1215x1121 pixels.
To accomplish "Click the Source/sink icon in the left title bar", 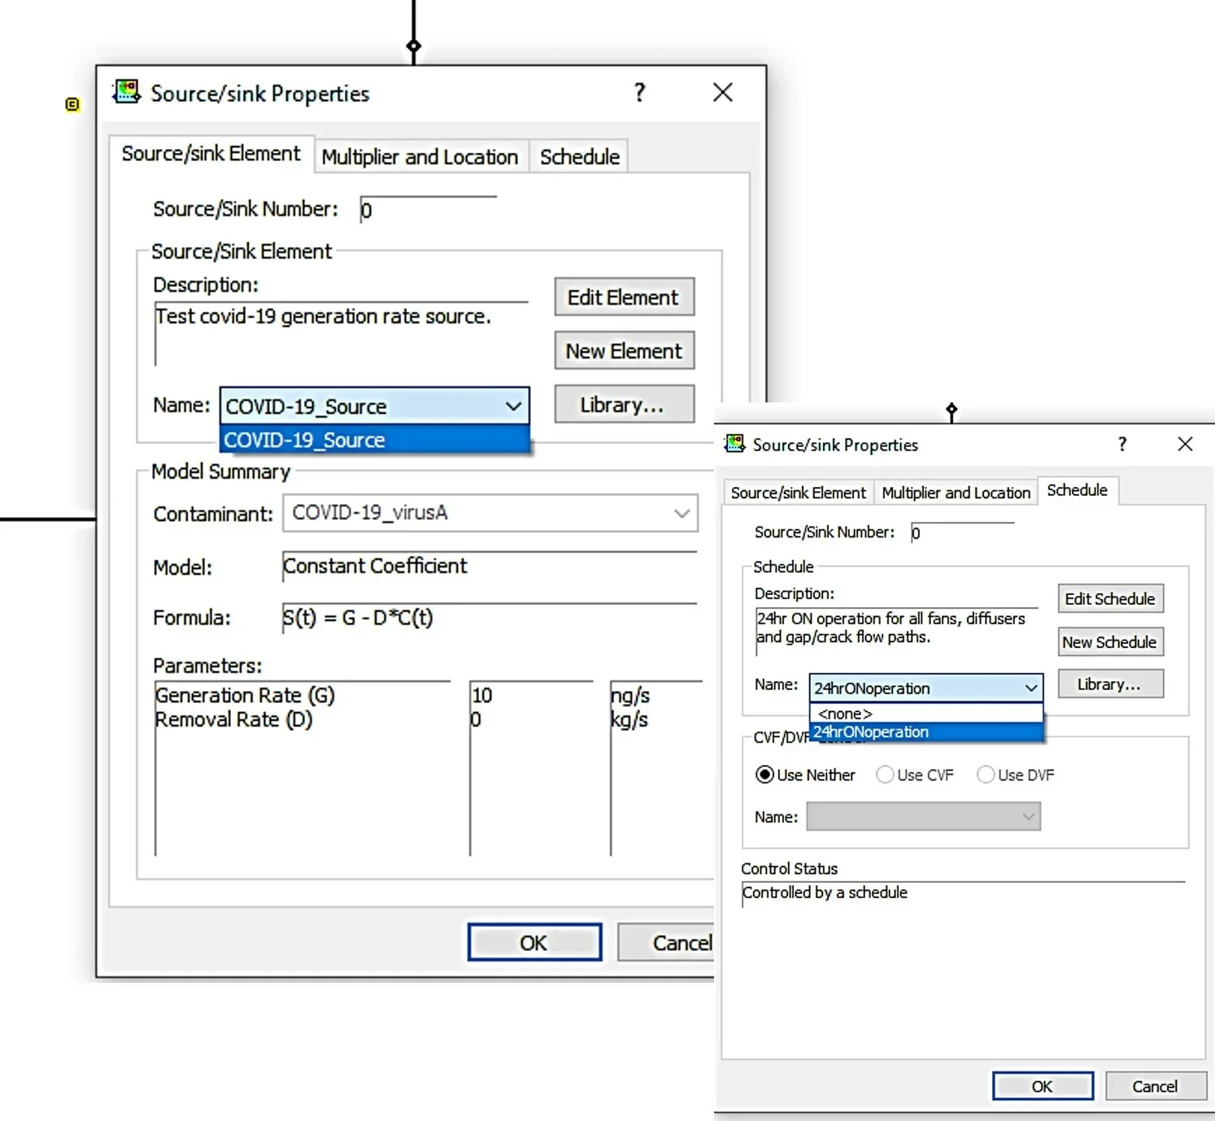I will 125,91.
